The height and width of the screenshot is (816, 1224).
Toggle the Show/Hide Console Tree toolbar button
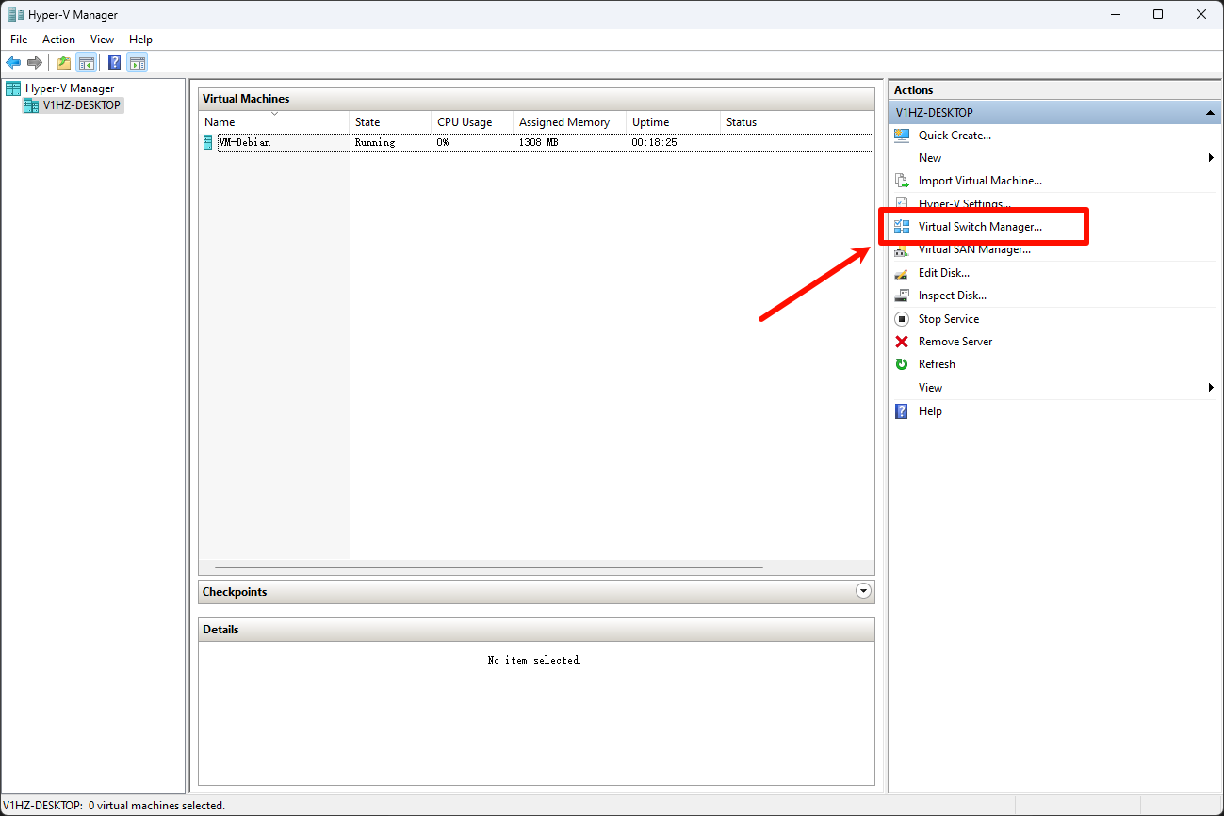point(86,63)
